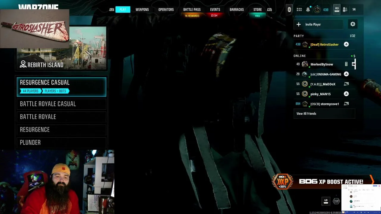This screenshot has width=381, height=214.
Task: Click MerkedBySnow's crown icon
Action: [353, 64]
